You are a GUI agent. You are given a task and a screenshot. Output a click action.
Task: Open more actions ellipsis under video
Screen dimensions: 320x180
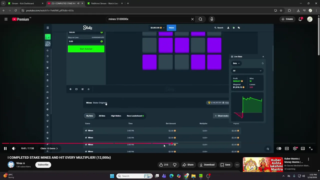pyautogui.click(x=237, y=165)
